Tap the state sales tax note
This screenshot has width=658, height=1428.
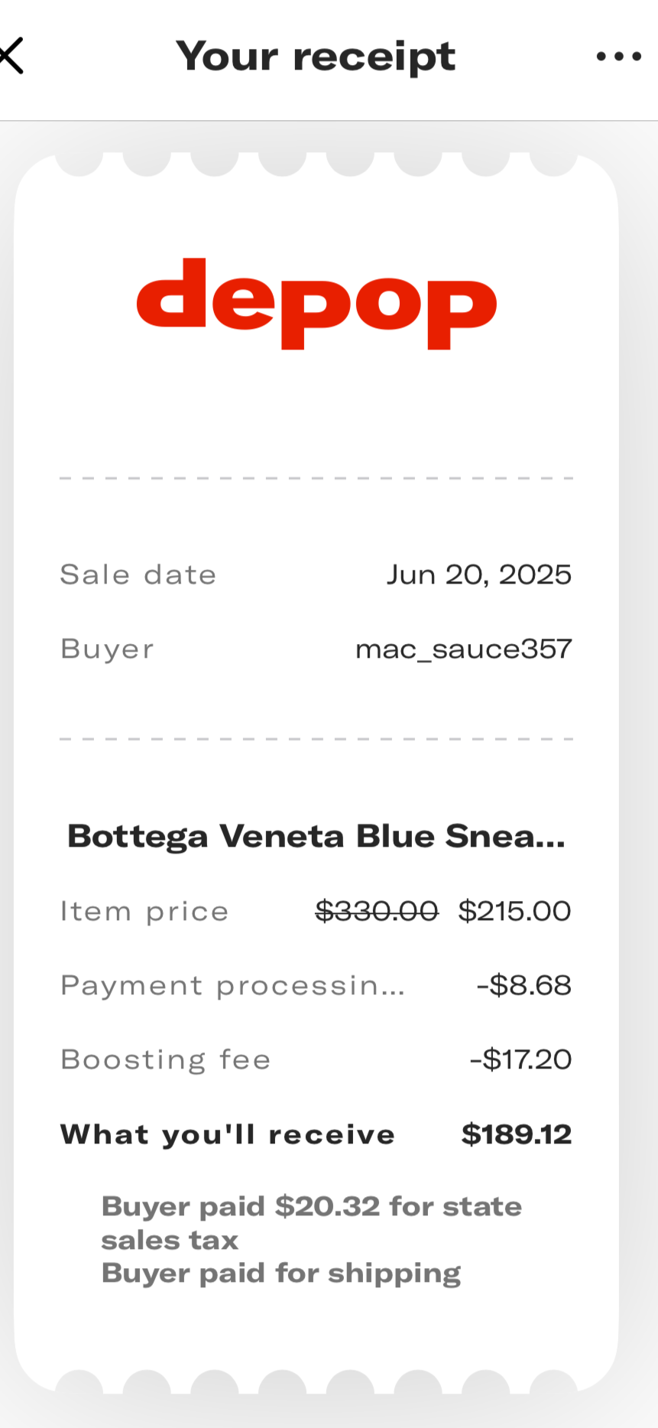[x=311, y=1222]
